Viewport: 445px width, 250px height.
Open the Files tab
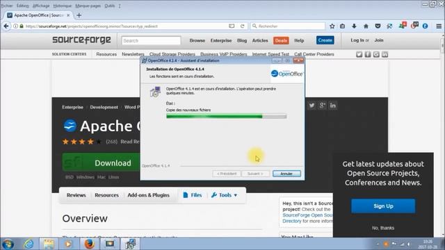193,195
